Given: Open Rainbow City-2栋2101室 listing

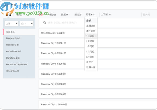Looking at the screenshot, I should point(98,53).
